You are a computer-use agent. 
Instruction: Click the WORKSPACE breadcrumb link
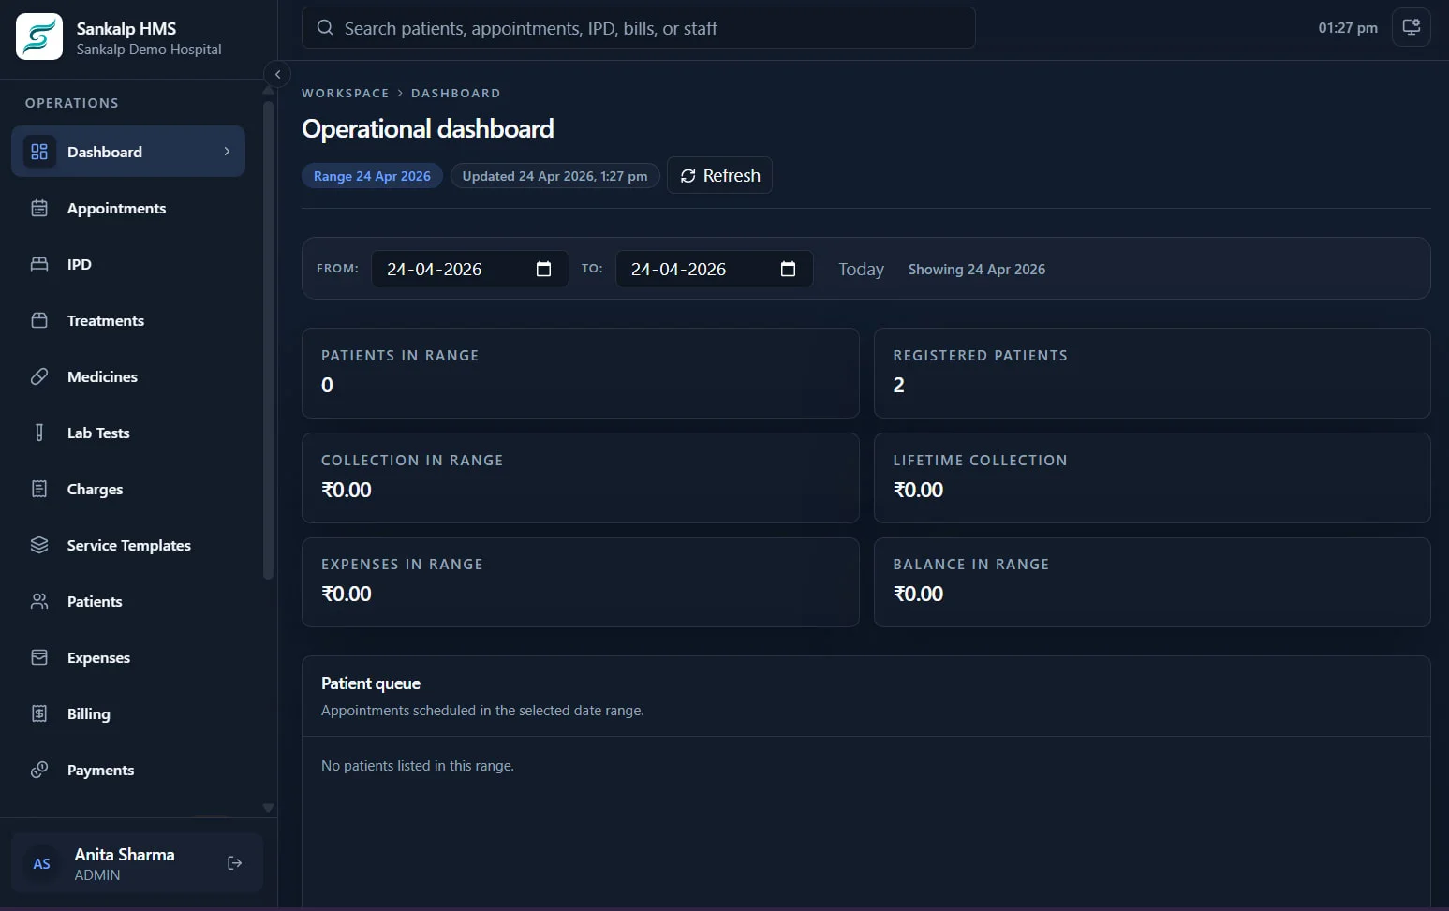coord(345,93)
